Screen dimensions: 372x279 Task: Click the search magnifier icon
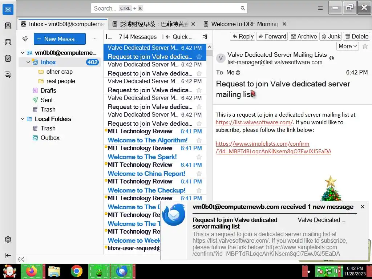pos(243,8)
